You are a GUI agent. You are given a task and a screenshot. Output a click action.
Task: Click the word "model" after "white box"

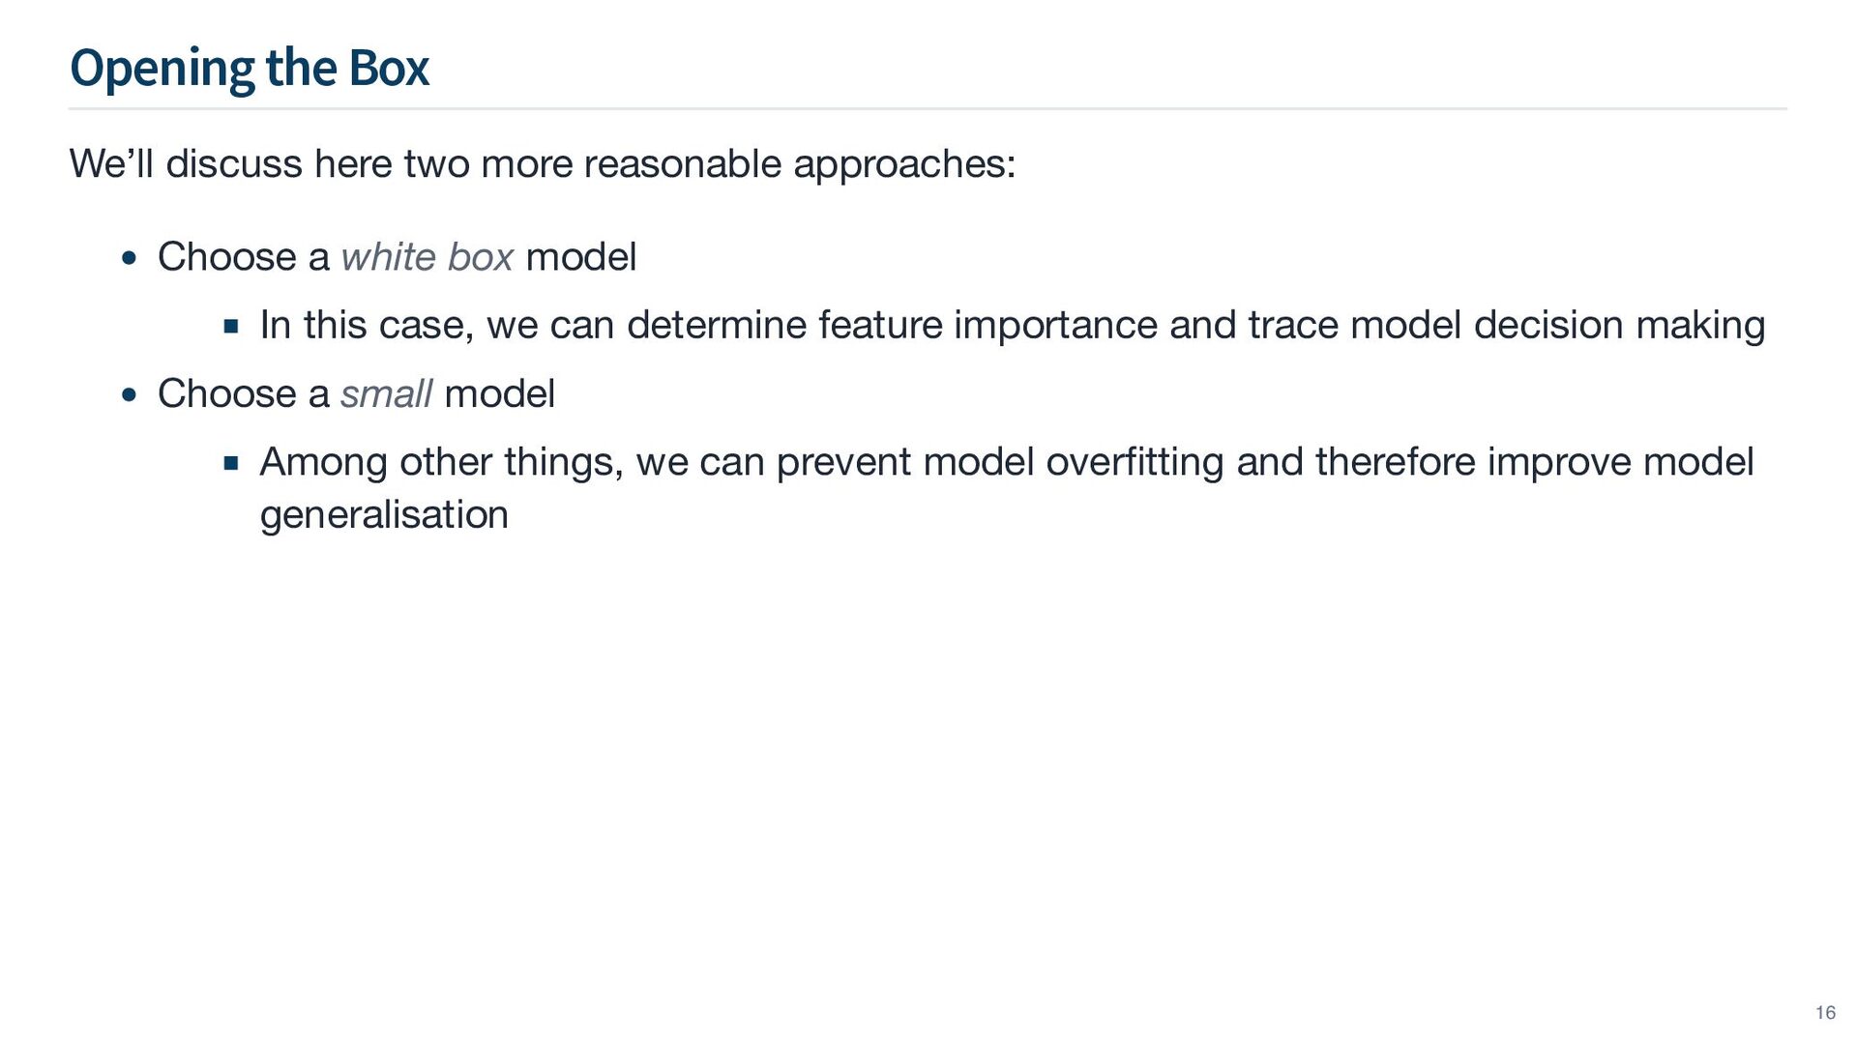(580, 257)
